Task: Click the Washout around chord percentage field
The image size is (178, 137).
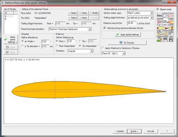Action: [x=131, y=23]
